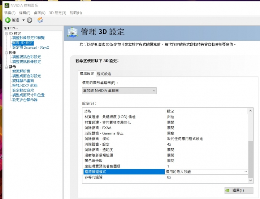The width and height of the screenshot is (260, 199).
Task: Switch to the 廣域設定 tab
Action: (x=87, y=74)
